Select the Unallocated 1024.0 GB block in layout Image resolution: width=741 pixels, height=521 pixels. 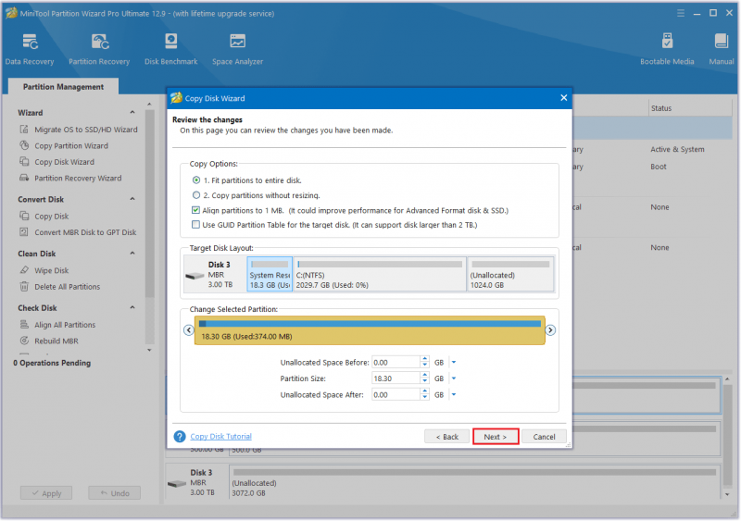click(x=510, y=274)
